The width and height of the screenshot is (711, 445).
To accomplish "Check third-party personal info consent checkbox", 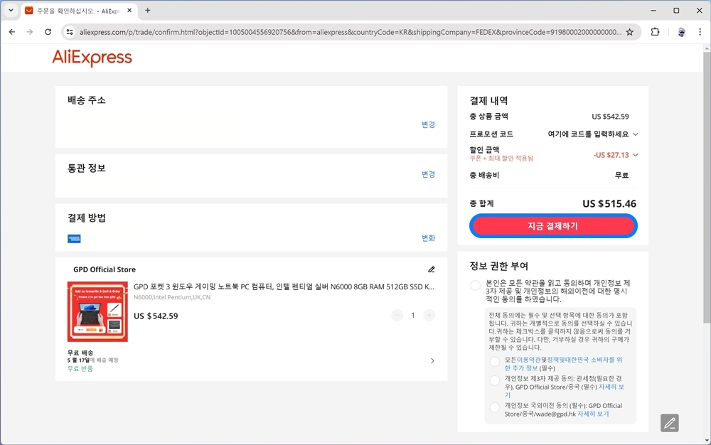I will 495,380.
